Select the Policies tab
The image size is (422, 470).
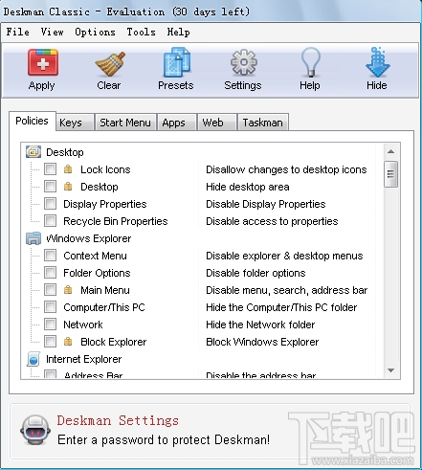click(x=32, y=121)
